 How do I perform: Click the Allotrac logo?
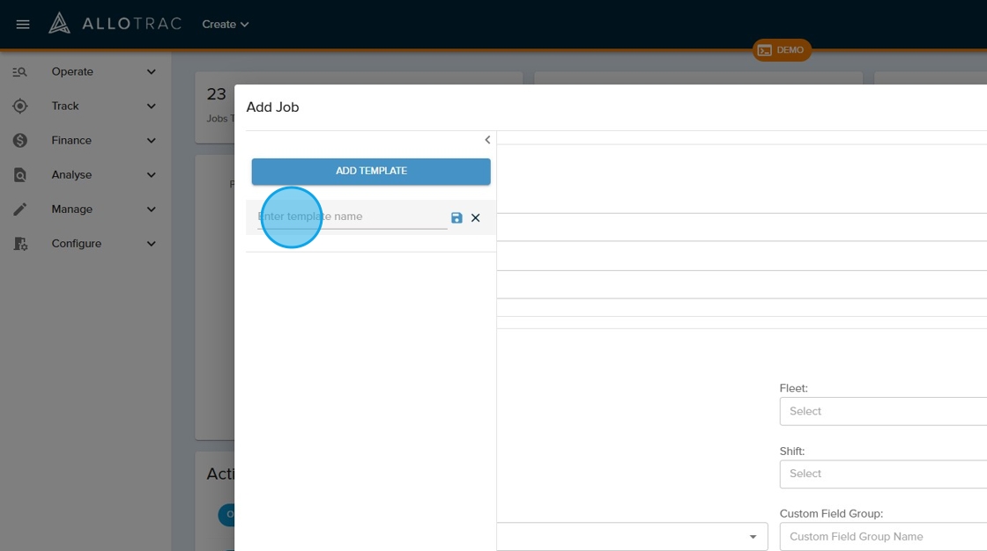(x=115, y=24)
